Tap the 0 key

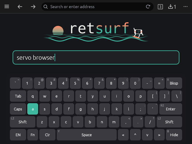pos(135,83)
